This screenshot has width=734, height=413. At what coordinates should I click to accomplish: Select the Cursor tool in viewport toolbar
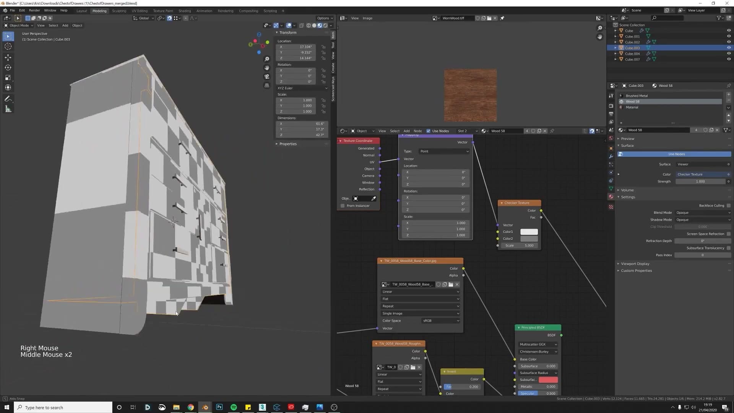(x=8, y=46)
